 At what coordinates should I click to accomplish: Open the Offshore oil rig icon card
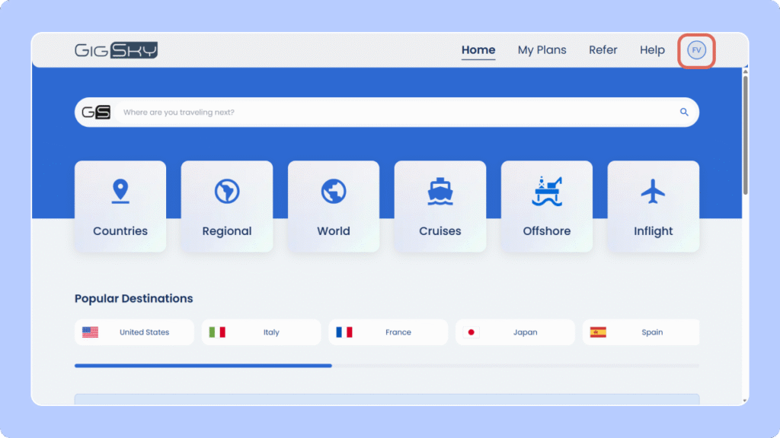[546, 192]
